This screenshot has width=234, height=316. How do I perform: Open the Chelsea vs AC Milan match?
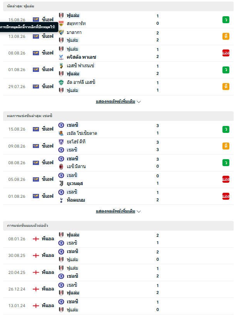[118, 163]
